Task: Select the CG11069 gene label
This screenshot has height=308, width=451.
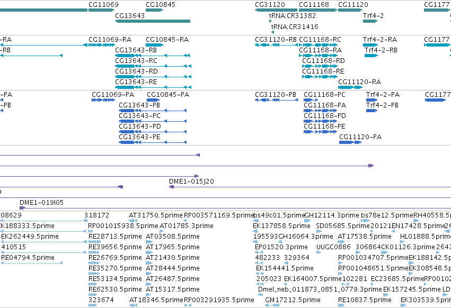Action: coord(103,5)
